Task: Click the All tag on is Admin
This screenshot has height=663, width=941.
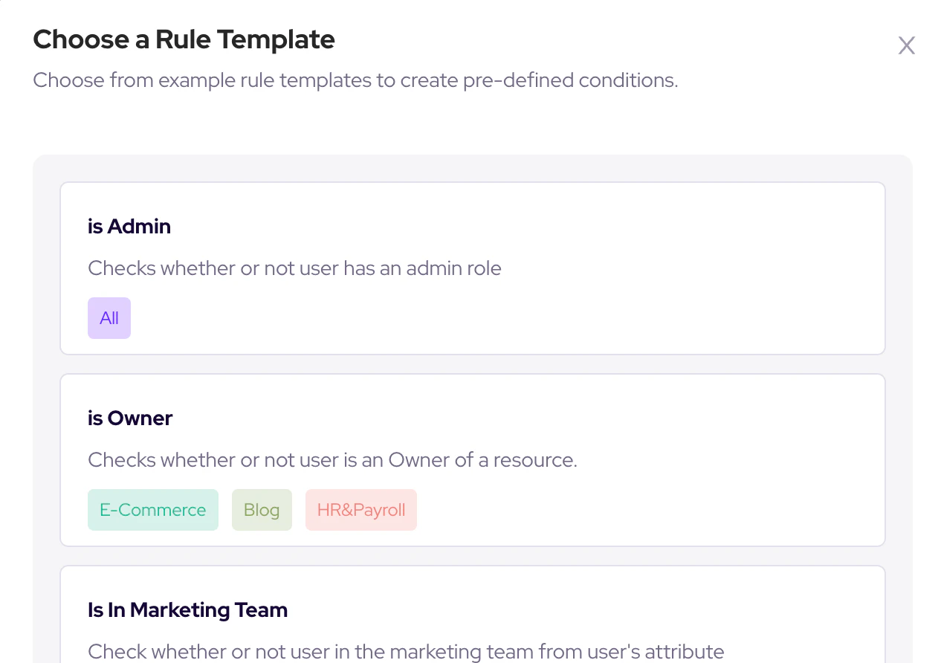Action: [x=109, y=318]
